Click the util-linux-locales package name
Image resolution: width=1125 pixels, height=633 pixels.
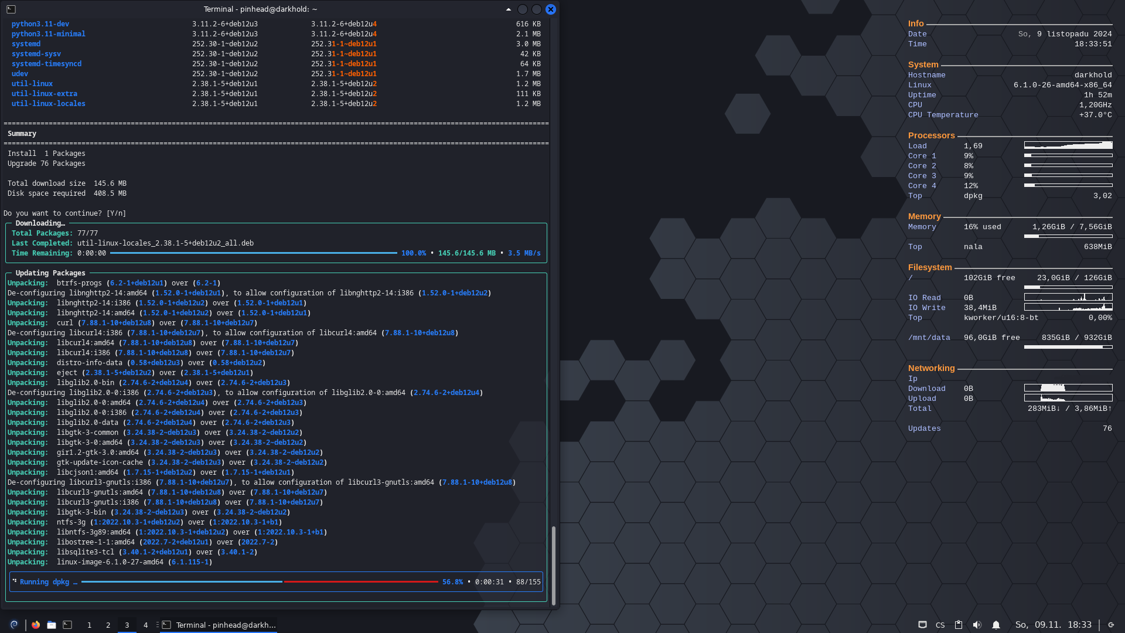[49, 104]
